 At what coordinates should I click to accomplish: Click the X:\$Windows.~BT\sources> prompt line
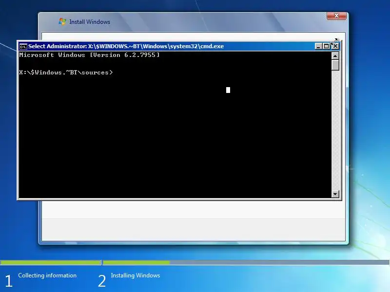[66, 73]
